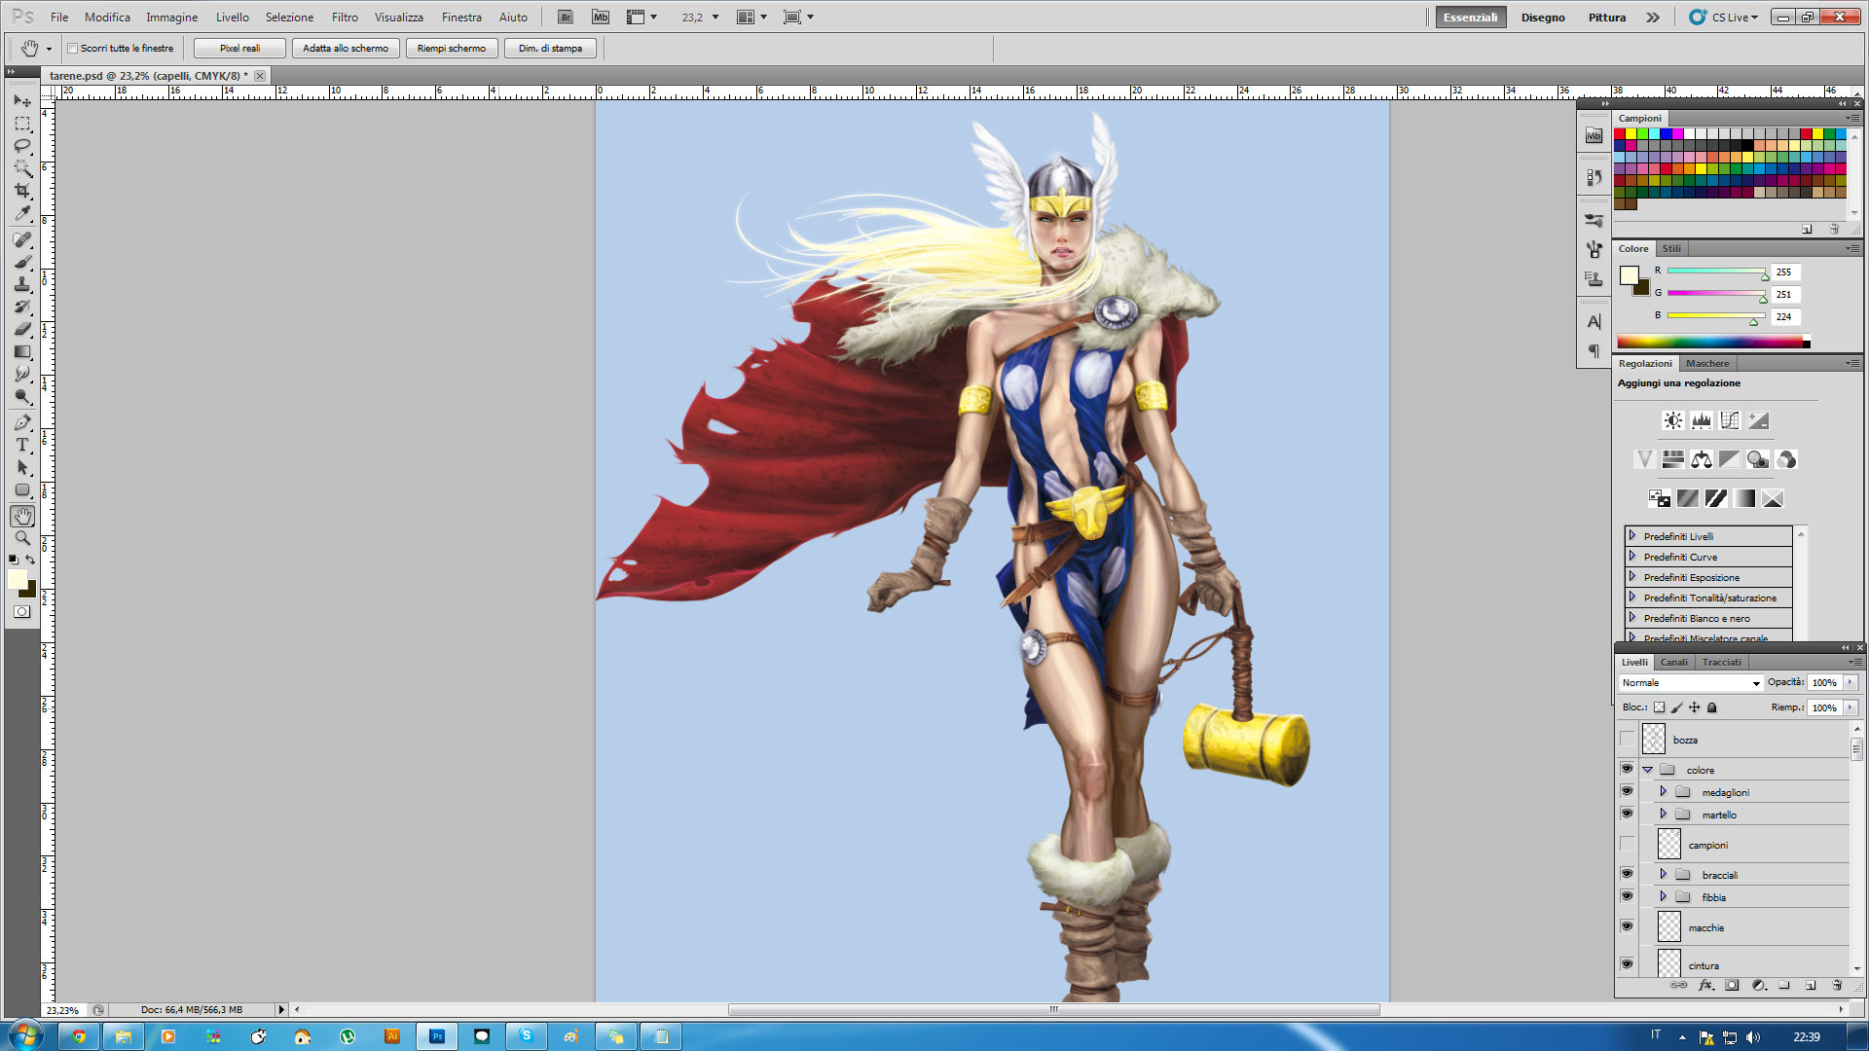The height and width of the screenshot is (1051, 1869).
Task: Select the Dodge tool
Action: [22, 396]
